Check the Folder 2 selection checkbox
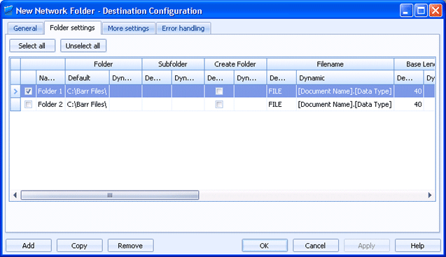The height and width of the screenshot is (257, 446). pos(28,104)
